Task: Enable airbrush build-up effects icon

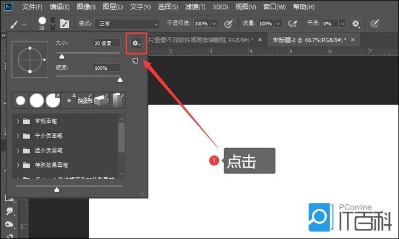Action: click(293, 24)
